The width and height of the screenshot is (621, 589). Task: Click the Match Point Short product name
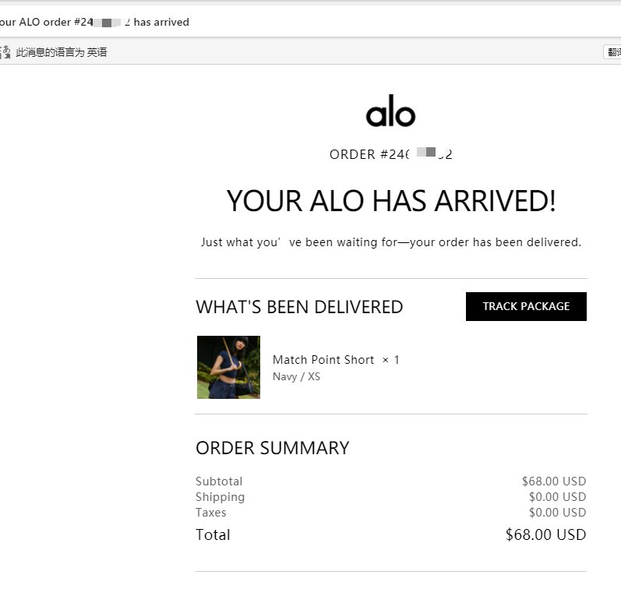pyautogui.click(x=323, y=359)
